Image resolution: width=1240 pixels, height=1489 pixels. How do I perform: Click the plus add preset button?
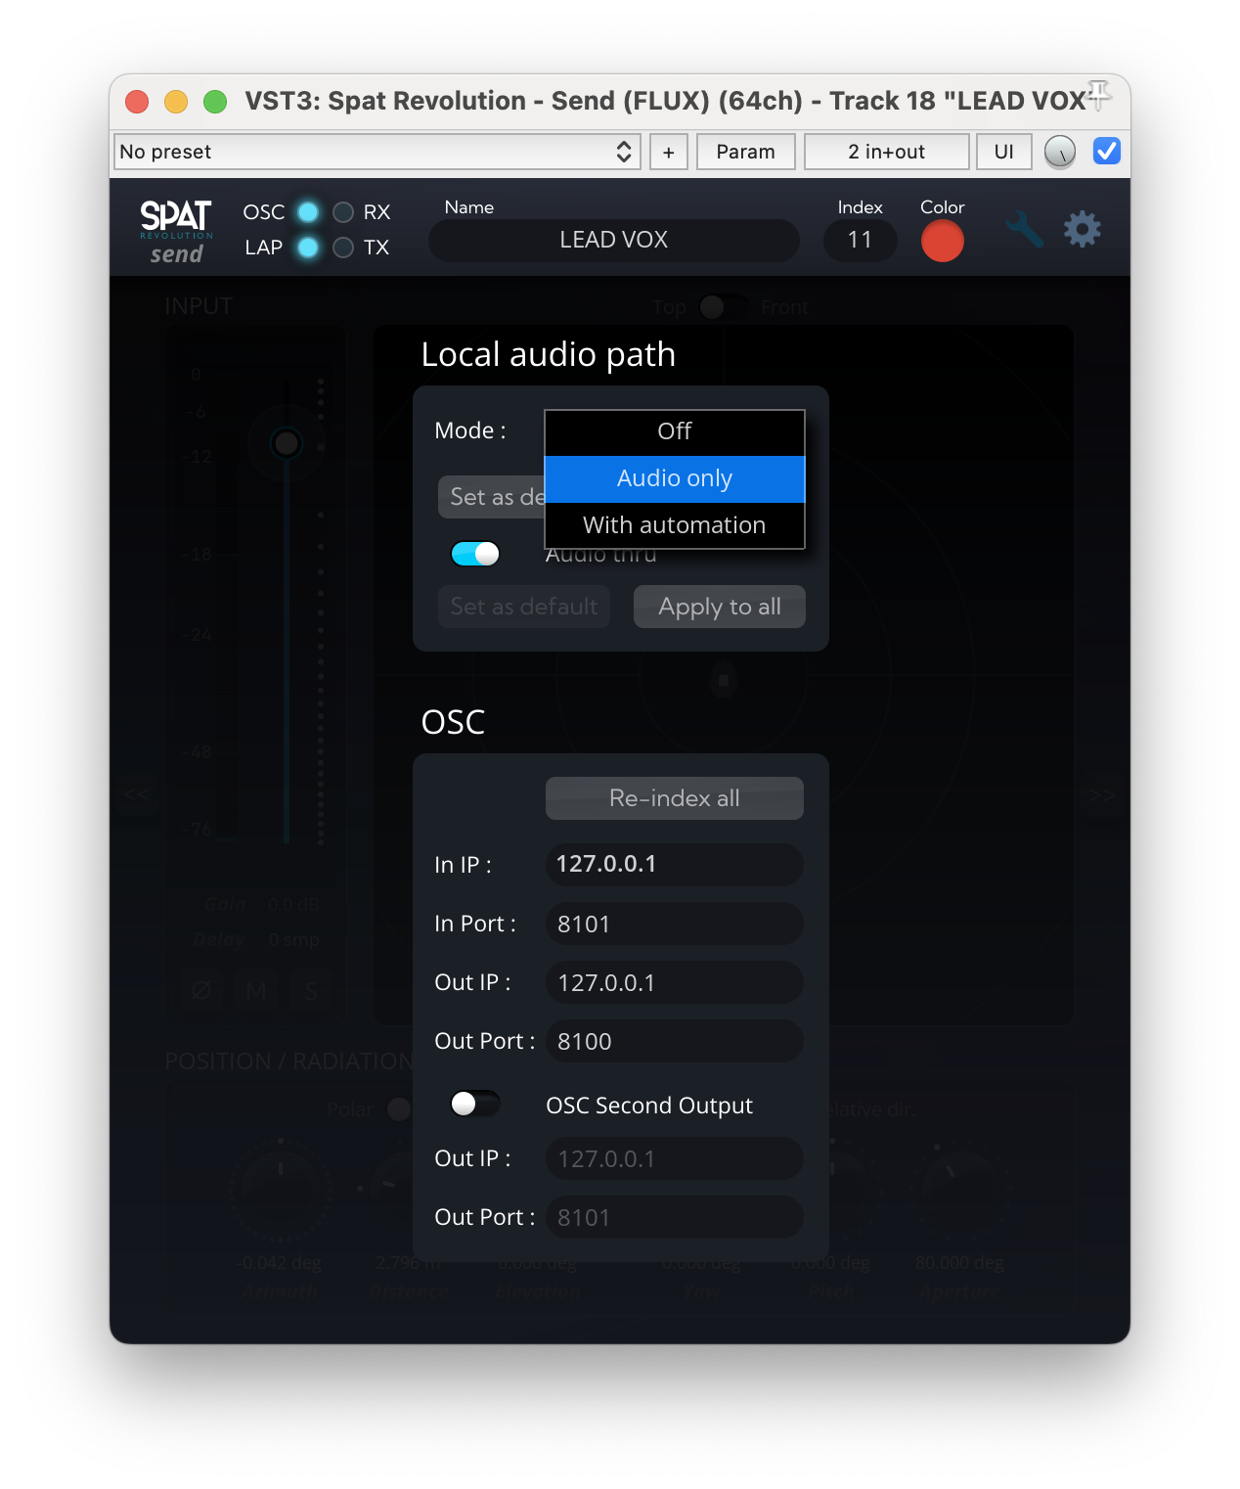[669, 152]
